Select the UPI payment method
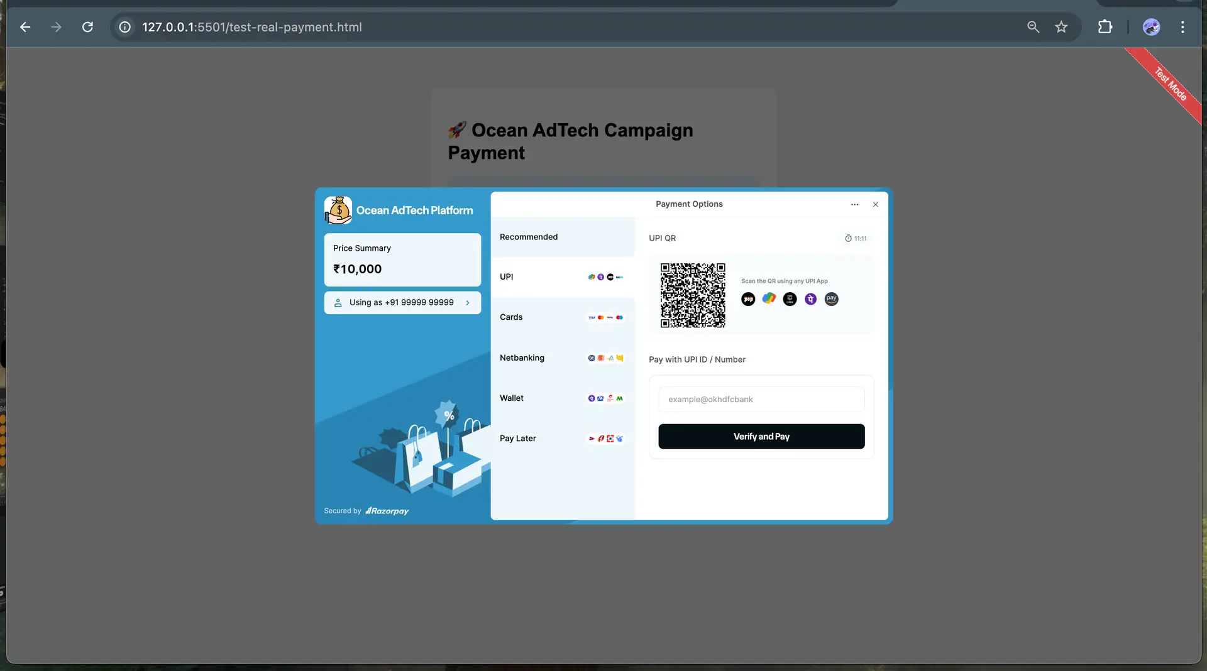 [562, 277]
